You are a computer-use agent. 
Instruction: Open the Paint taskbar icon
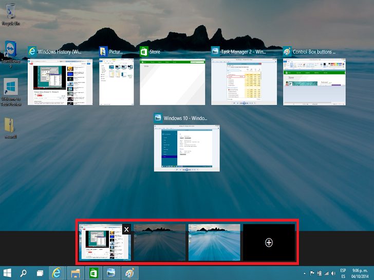click(x=130, y=273)
